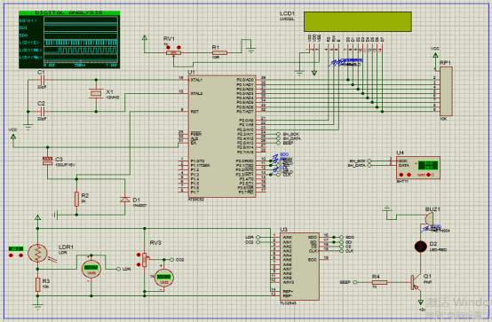The height and width of the screenshot is (322, 492).
Task: Select the U1 AT89C52 microcontroller chip
Action: 222,136
